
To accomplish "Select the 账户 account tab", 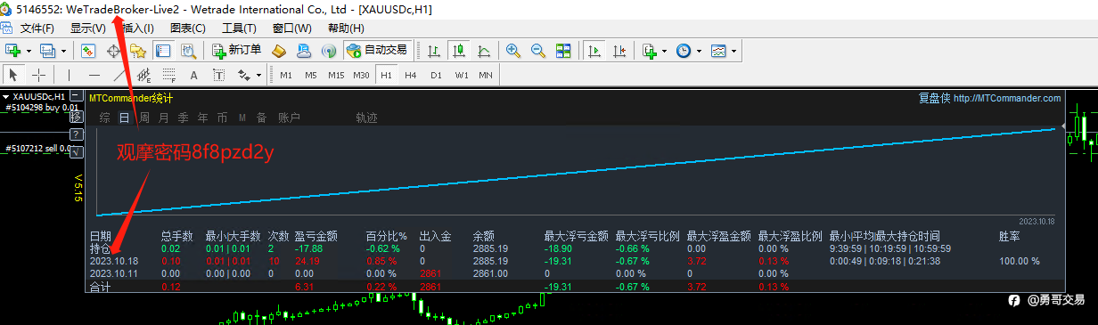I will (290, 118).
